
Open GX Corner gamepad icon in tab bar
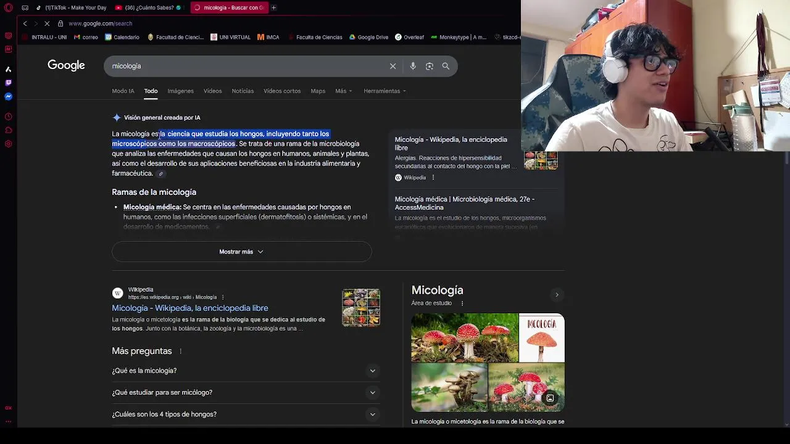[x=25, y=7]
